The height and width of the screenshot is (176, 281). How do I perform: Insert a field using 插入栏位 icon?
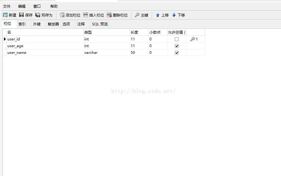click(x=86, y=15)
